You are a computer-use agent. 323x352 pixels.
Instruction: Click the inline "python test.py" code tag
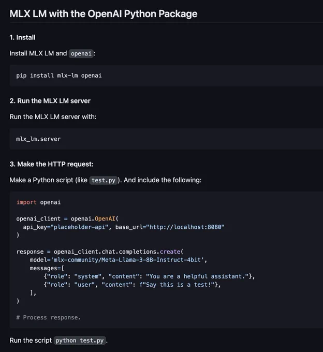[80, 341]
